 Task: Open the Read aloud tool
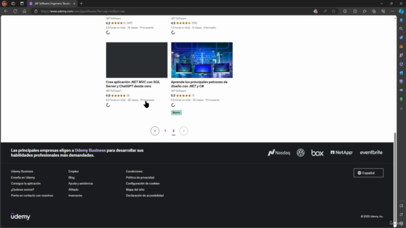pos(325,11)
